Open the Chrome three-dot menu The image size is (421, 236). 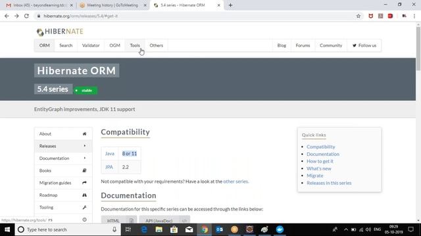(414, 16)
